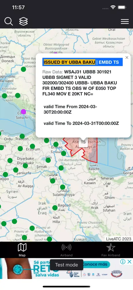Tap the green marker near Erbil
This screenshot has width=133, height=290.
(x=53, y=181)
